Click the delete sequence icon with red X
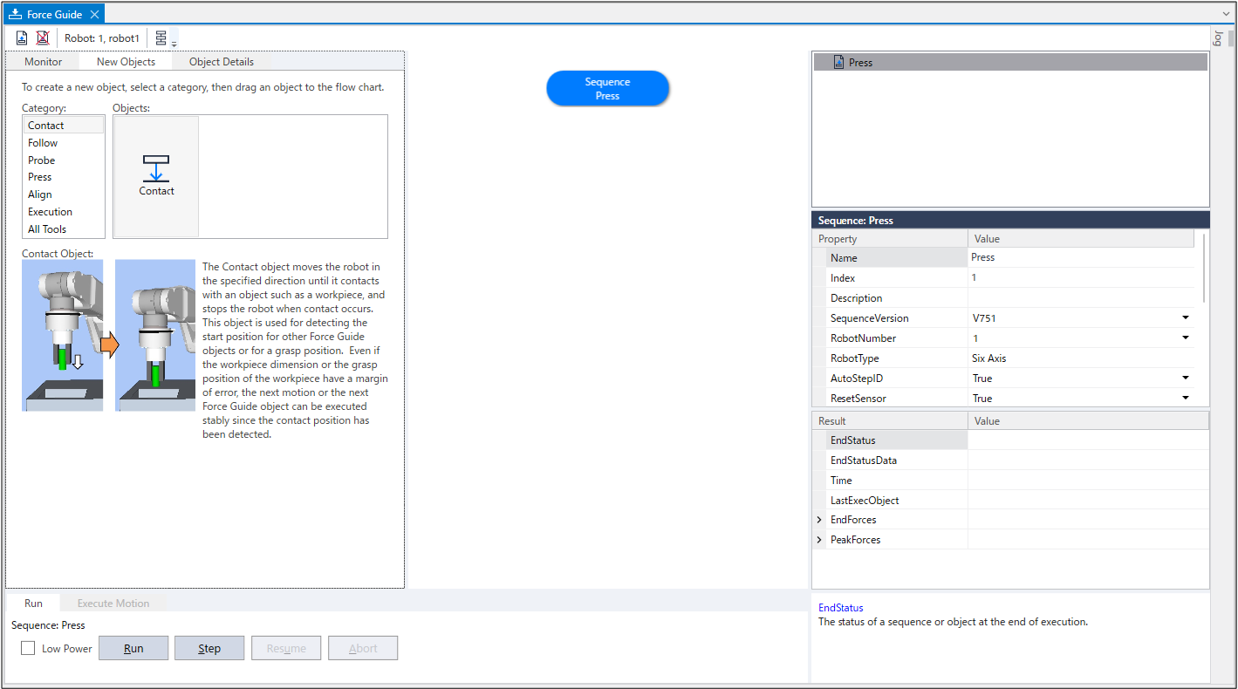Screen dimensions: 1238x689 pos(43,38)
